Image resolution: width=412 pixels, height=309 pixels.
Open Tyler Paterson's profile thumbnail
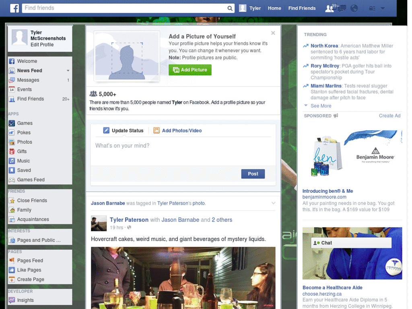(x=99, y=223)
